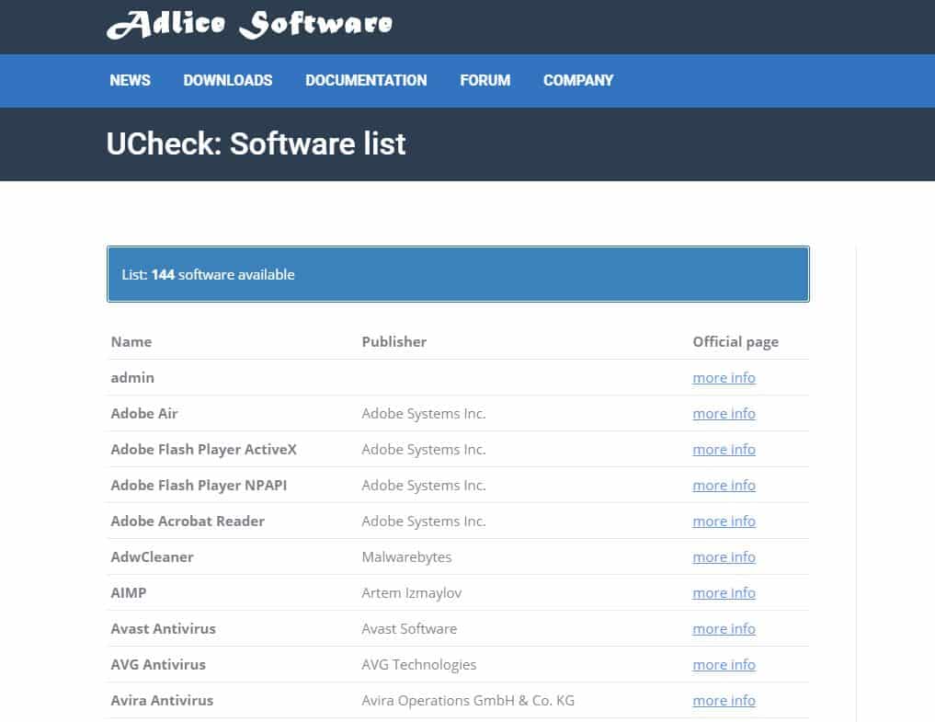Click more info for Adobe Air
Image resolution: width=935 pixels, height=722 pixels.
coord(724,414)
